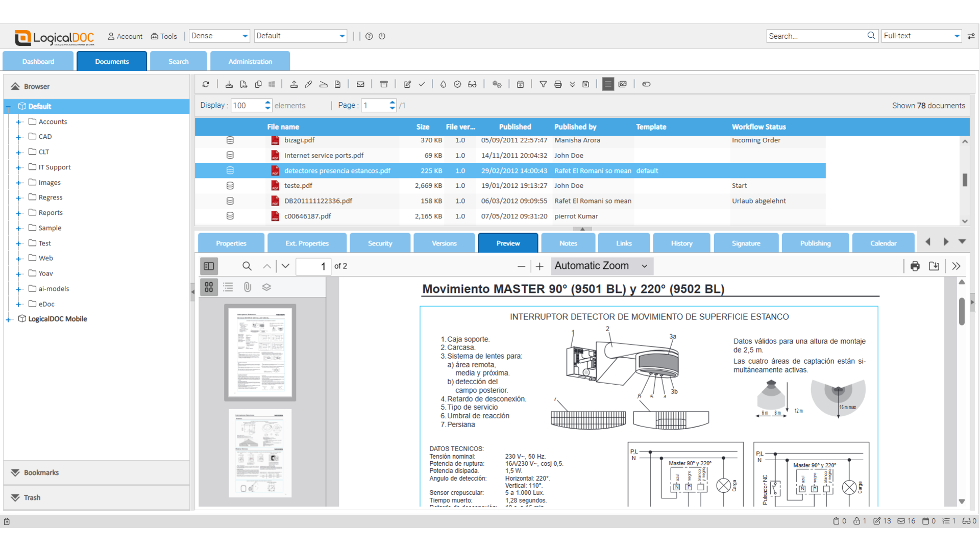Click the filter funnel icon
The height and width of the screenshot is (551, 980).
[543, 84]
